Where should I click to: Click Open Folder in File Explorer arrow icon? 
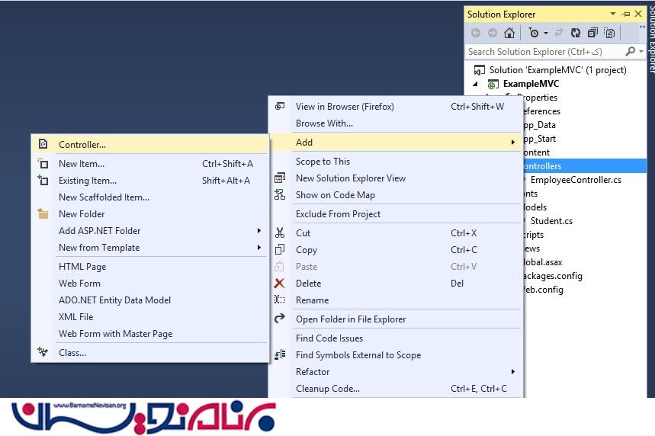(x=279, y=318)
